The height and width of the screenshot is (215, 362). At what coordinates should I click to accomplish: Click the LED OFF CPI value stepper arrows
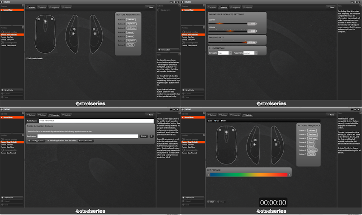pyautogui.click(x=257, y=23)
